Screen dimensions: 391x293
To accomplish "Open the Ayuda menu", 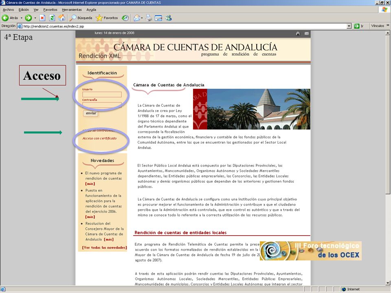I will (x=91, y=10).
